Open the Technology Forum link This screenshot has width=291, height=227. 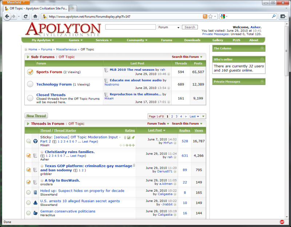54,84
